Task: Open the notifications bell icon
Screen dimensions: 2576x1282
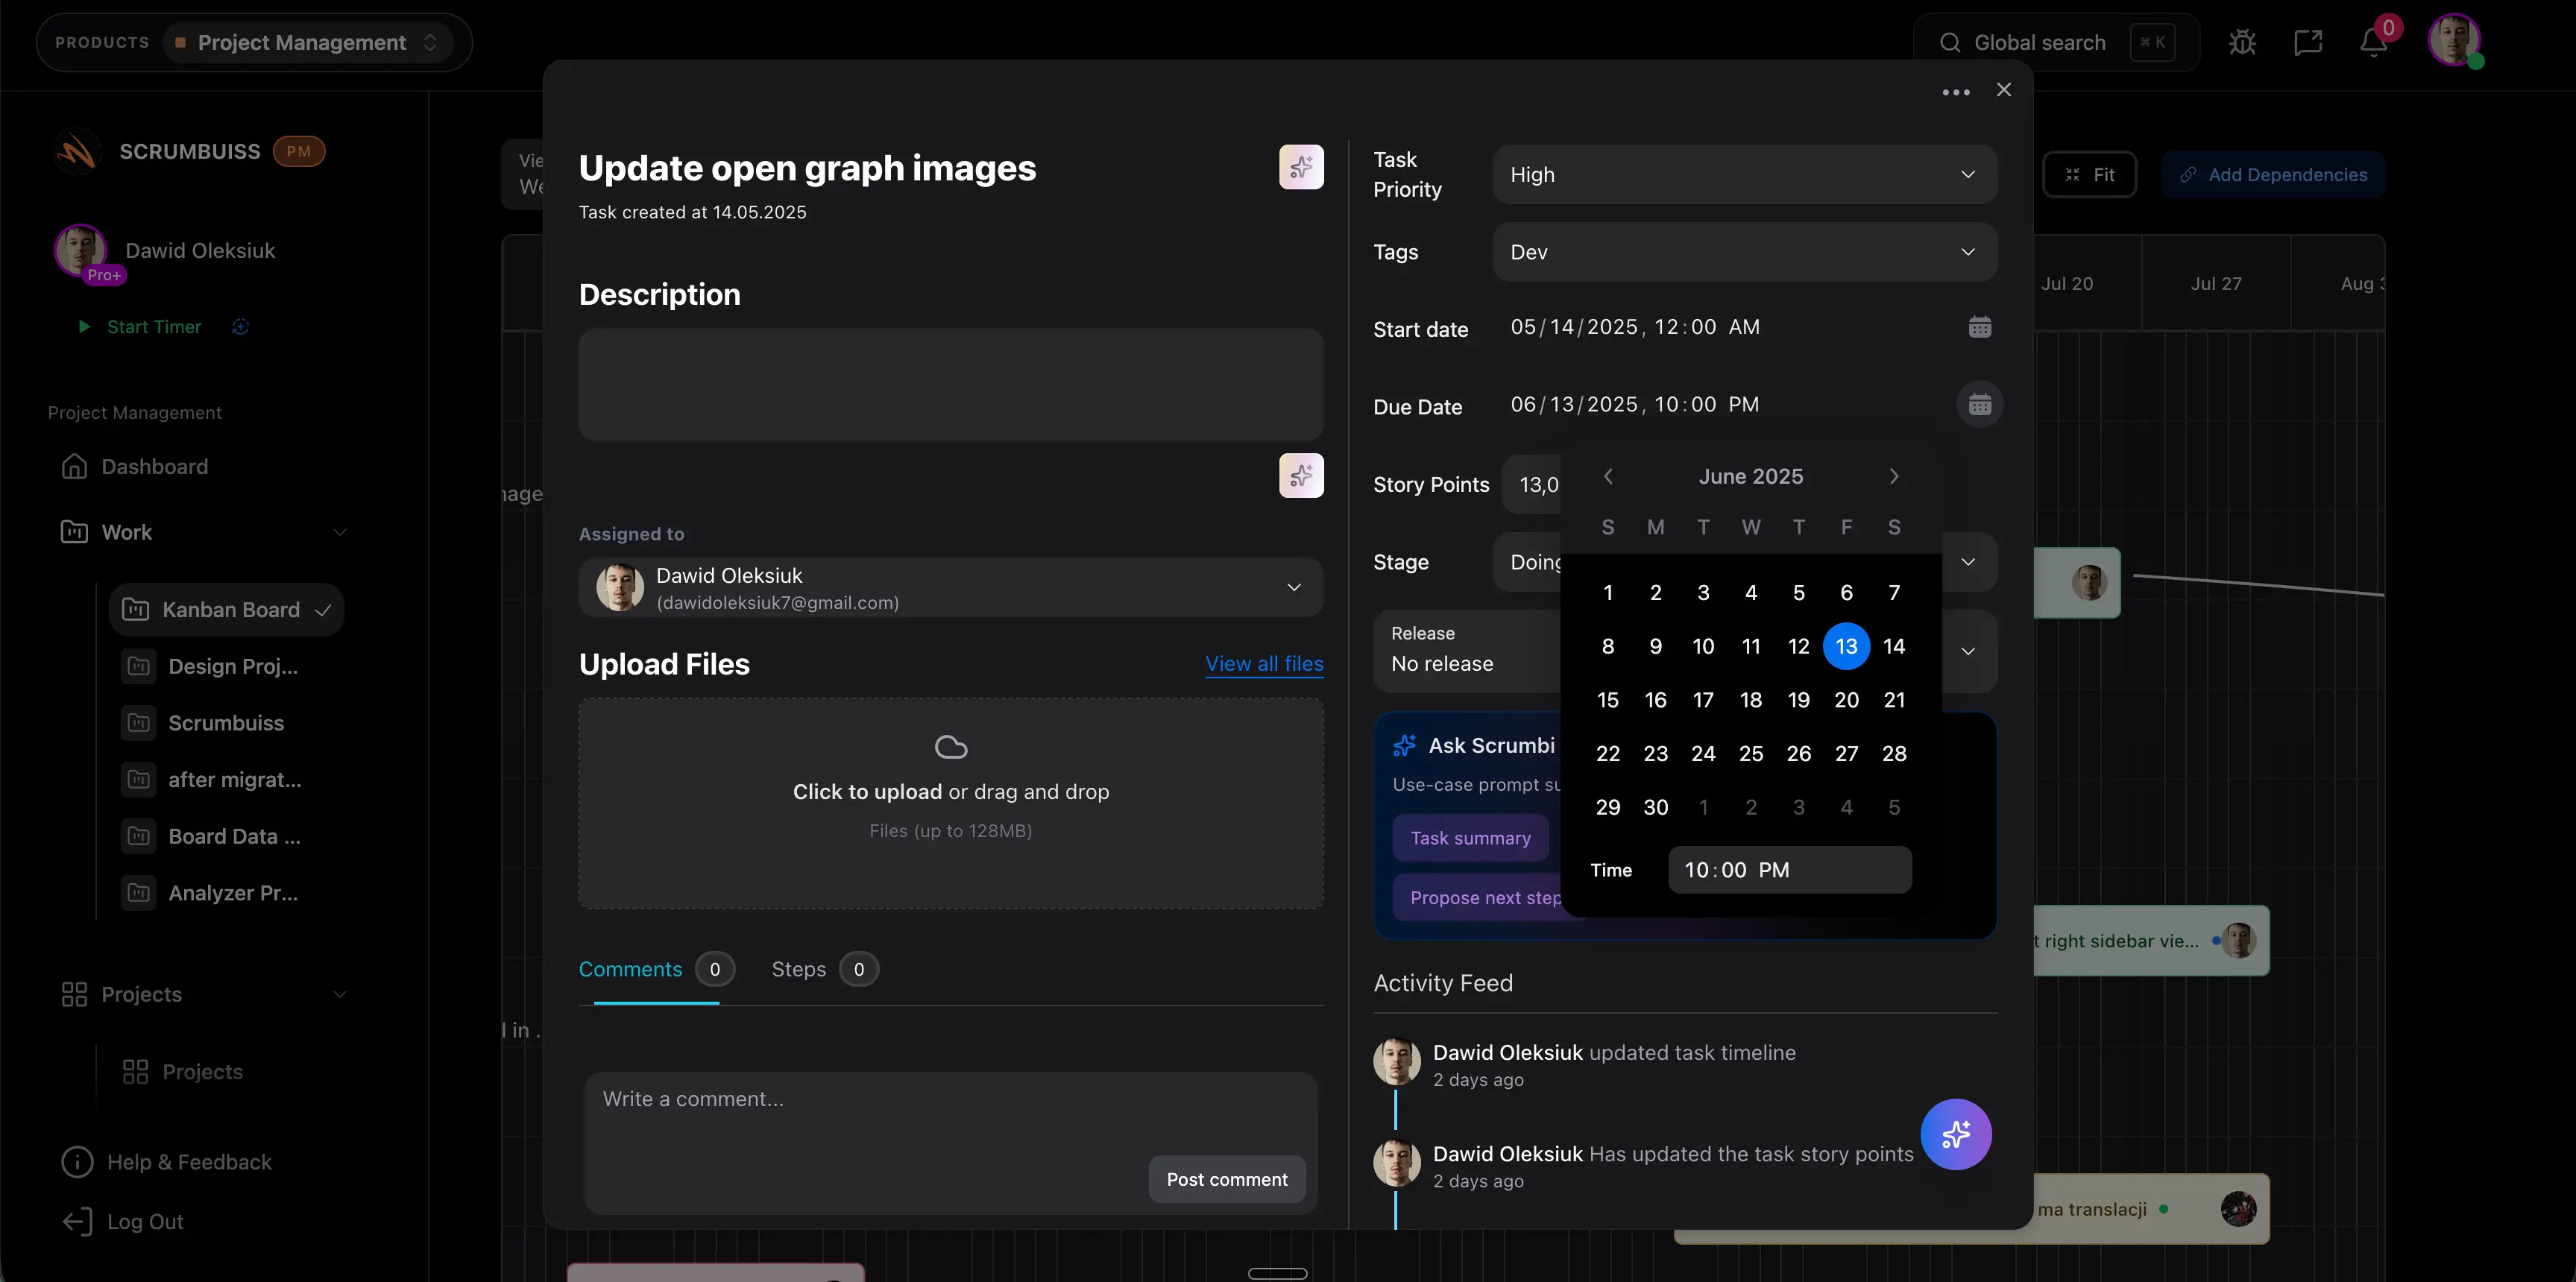Action: 2373,43
